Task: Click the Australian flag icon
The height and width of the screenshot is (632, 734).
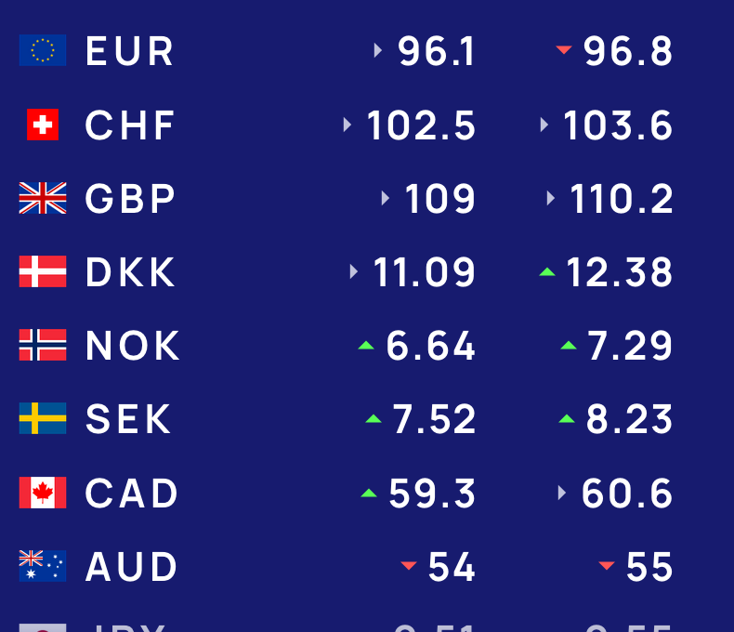Action: click(43, 566)
